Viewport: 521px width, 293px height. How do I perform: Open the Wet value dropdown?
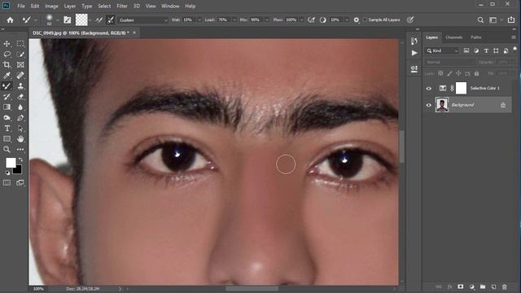(x=199, y=20)
